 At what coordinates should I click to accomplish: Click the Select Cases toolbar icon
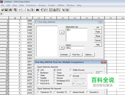click(x=58, y=10)
